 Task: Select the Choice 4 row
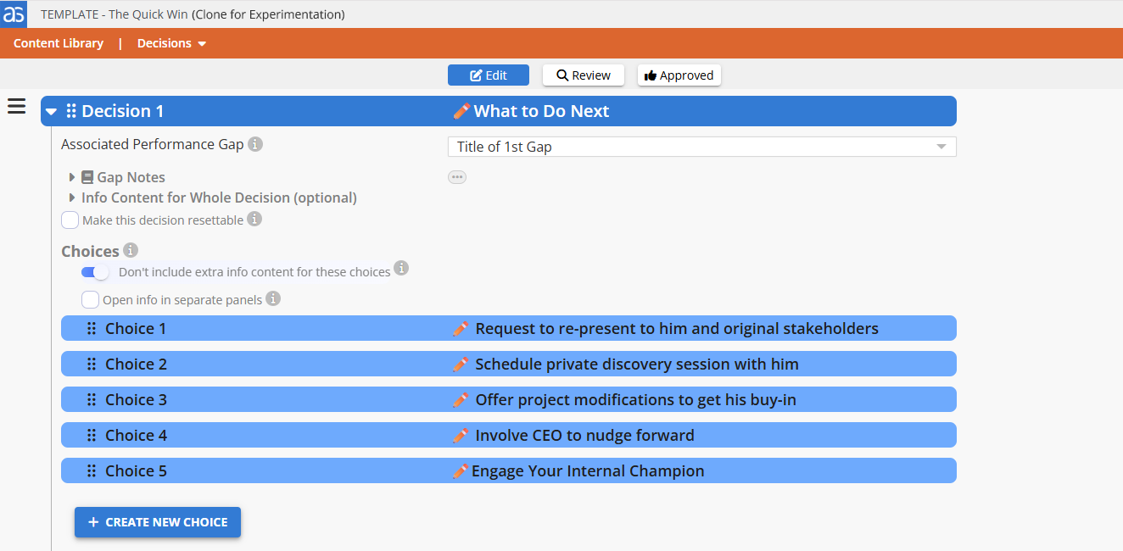(509, 435)
